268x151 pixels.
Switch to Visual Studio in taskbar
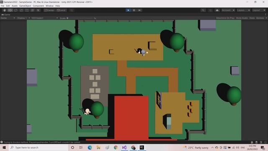(x=124, y=148)
